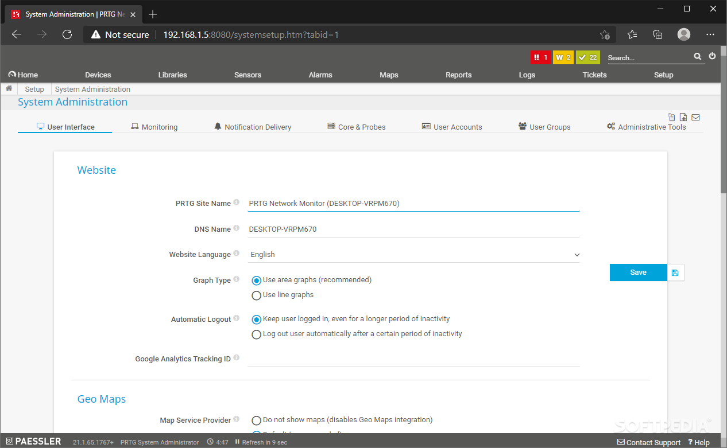Click help icon next to PRTG Site Name

point(236,202)
